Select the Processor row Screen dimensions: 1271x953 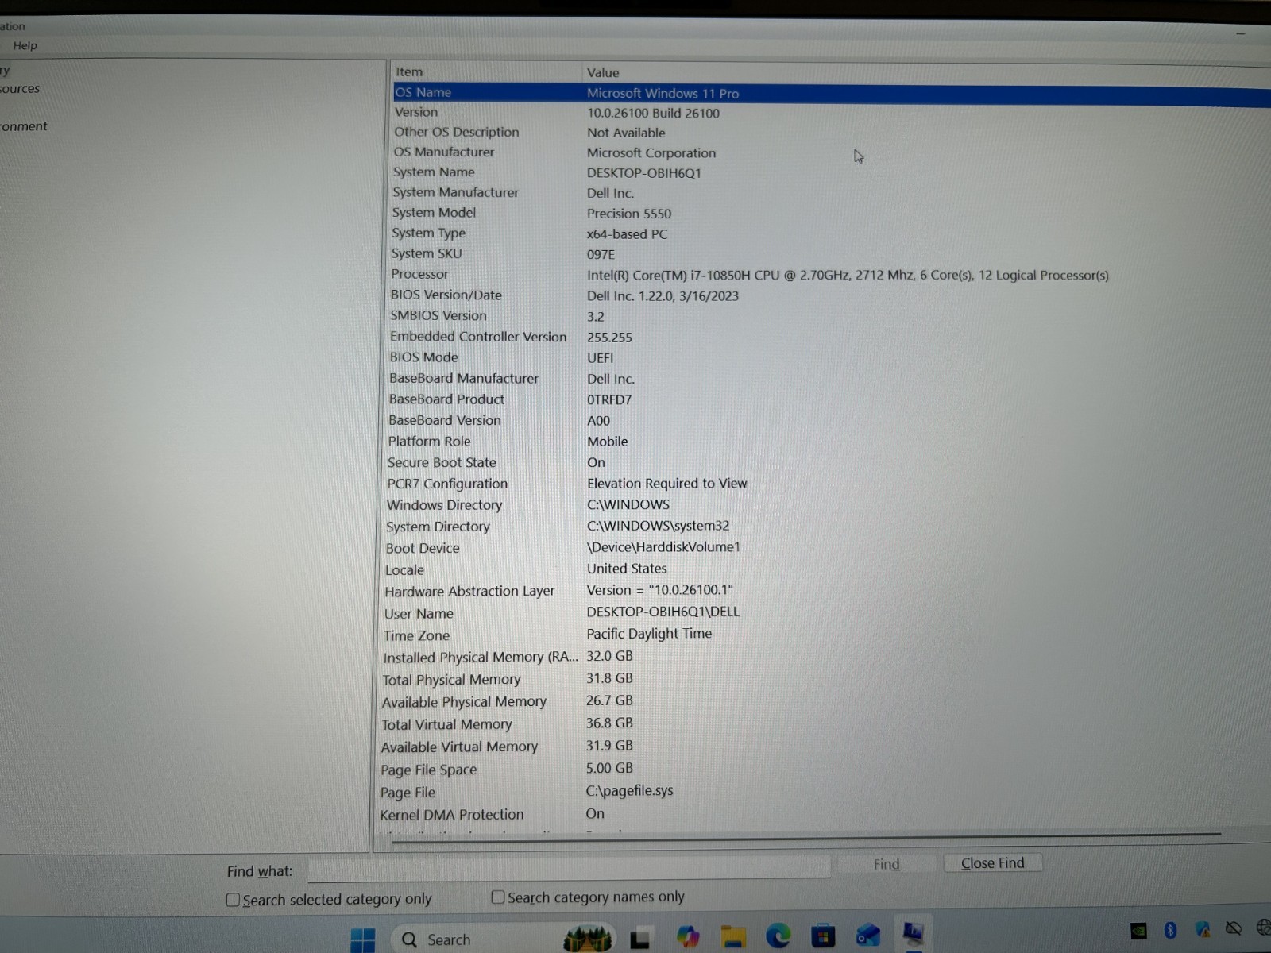click(831, 275)
